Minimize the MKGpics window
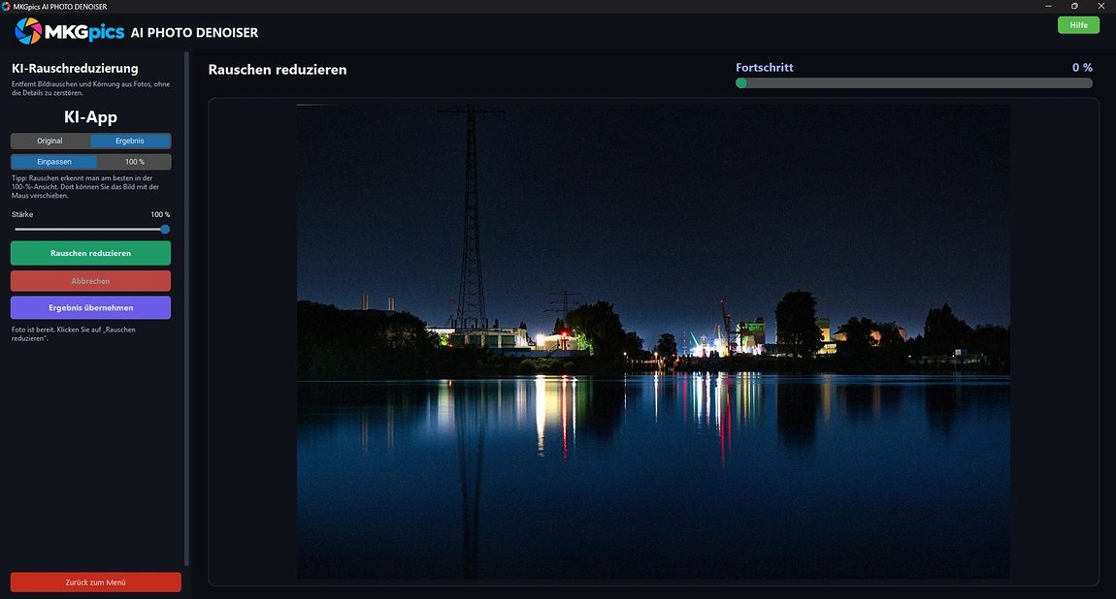Image resolution: width=1116 pixels, height=599 pixels. (x=1048, y=7)
